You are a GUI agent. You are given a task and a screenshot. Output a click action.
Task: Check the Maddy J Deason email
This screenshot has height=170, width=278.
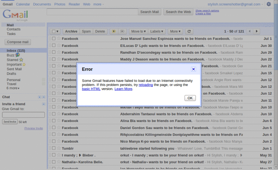(54, 59)
